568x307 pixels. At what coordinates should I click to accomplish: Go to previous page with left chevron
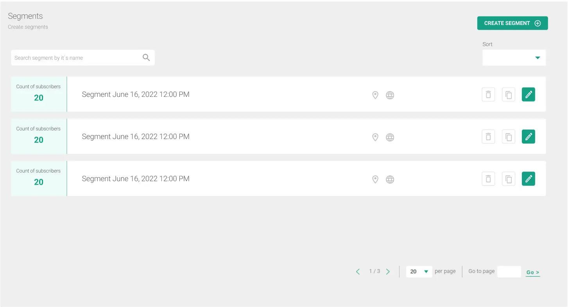tap(358, 271)
